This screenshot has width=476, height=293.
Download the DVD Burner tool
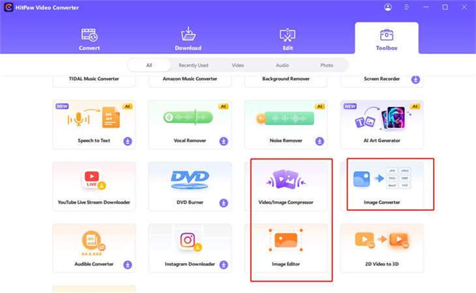coord(224,203)
